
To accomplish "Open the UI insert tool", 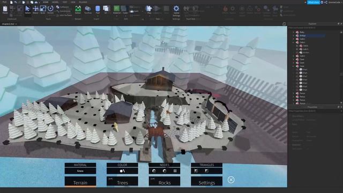I will (107, 10).
